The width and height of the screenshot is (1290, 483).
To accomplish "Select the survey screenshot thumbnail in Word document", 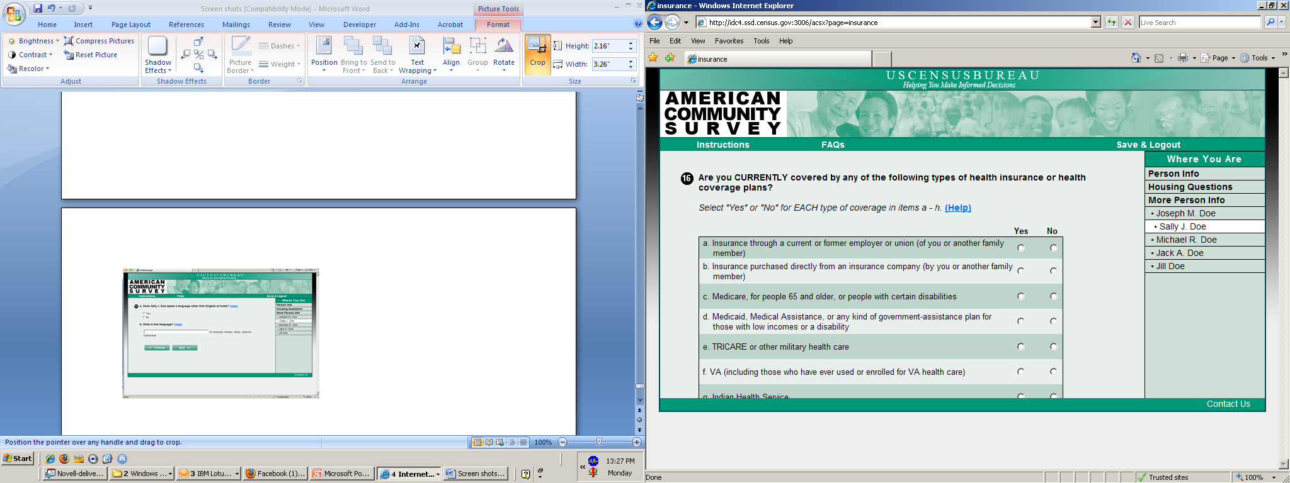I will [x=221, y=333].
